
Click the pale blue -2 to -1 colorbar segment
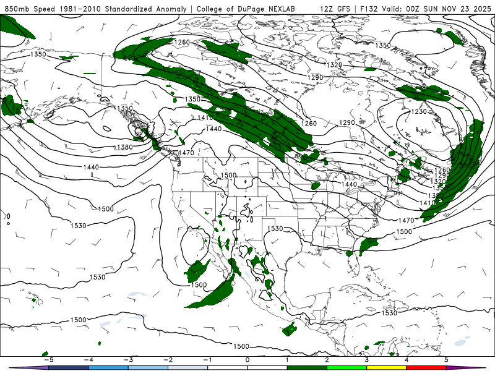pyautogui.click(x=188, y=368)
